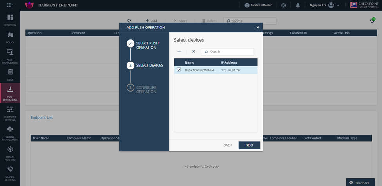Open the notifications bell
Screen dimensions: 382x186
point(298,5)
